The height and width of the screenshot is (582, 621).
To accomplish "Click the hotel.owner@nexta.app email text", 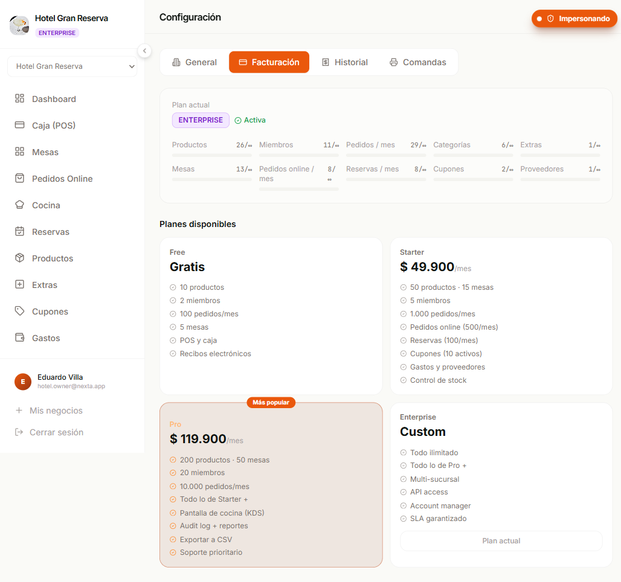I will [71, 386].
